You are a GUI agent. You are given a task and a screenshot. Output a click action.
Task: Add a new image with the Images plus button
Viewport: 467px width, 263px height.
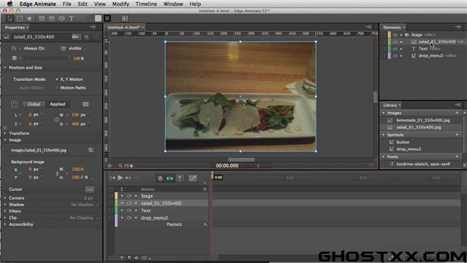click(x=457, y=113)
